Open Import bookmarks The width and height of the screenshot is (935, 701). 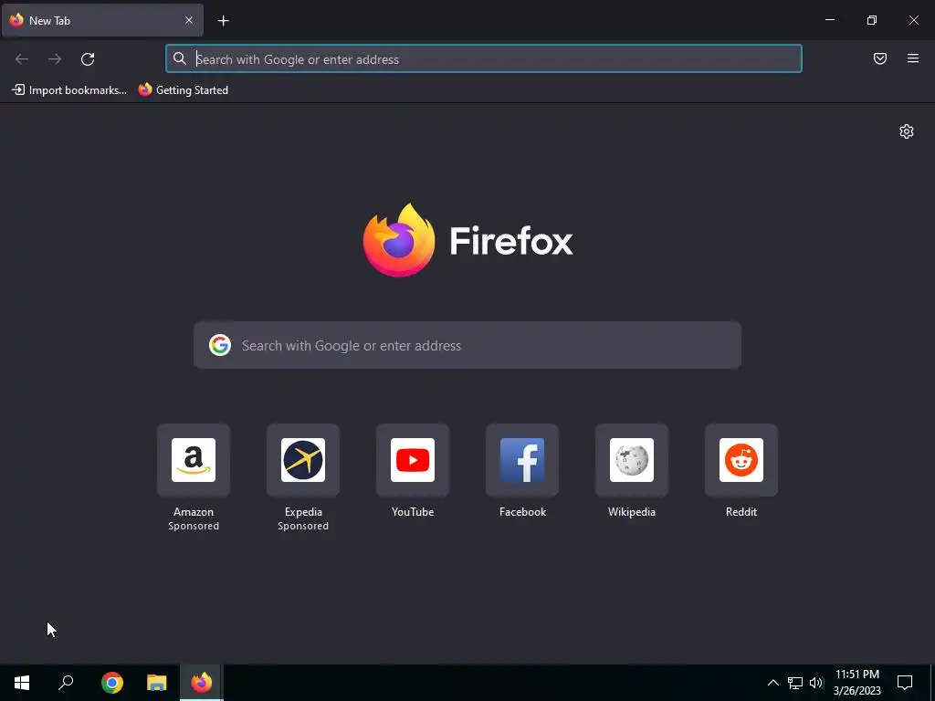coord(69,90)
